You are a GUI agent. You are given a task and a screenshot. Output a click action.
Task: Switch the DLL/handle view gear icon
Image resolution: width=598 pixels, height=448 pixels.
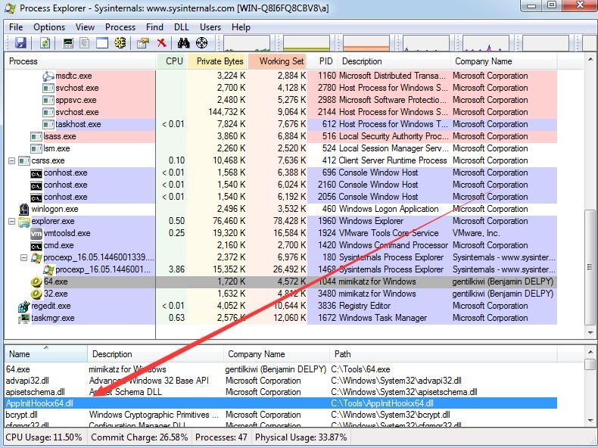120,43
